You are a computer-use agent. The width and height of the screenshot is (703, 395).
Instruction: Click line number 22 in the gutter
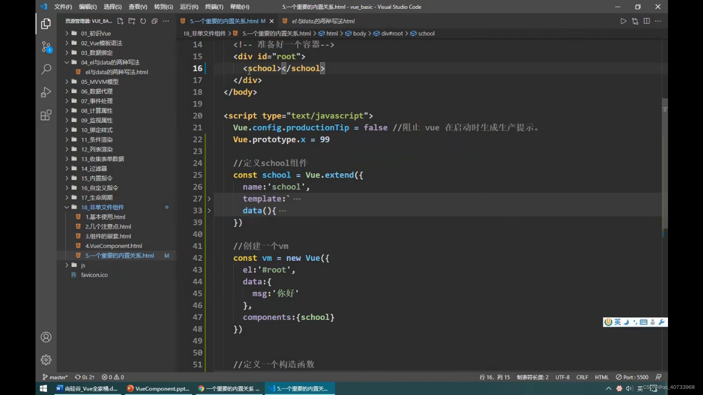tap(197, 139)
